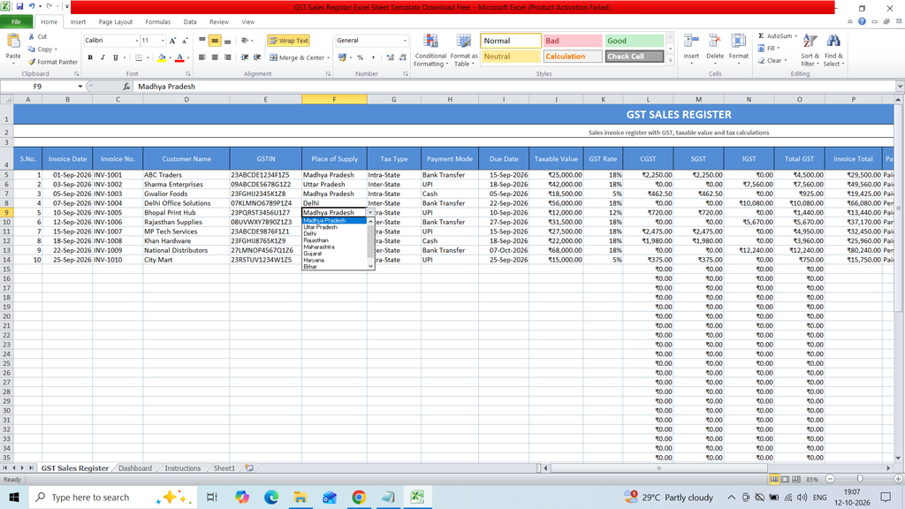Increase font size with grow icon
The image size is (905, 509).
[x=172, y=41]
